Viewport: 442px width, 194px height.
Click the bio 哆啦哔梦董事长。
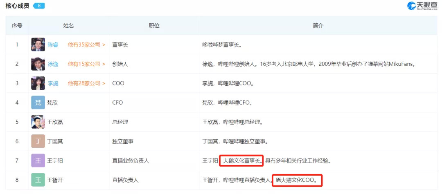click(x=222, y=45)
